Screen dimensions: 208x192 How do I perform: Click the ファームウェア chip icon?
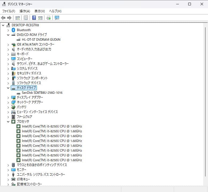tap(13, 117)
